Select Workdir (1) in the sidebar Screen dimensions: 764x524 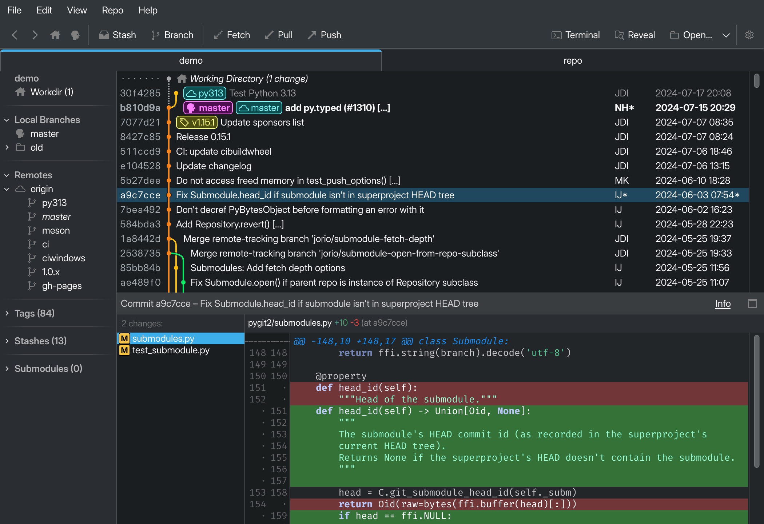(x=58, y=92)
